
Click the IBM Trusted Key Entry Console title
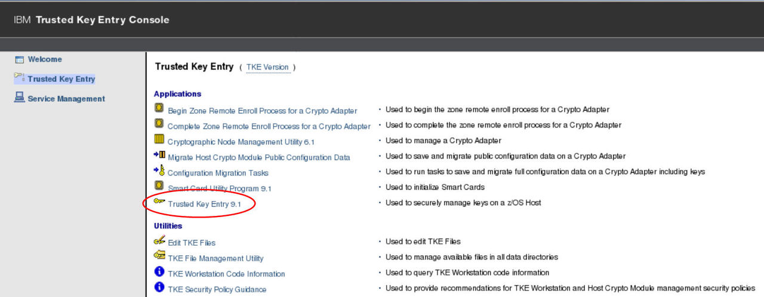click(x=91, y=20)
